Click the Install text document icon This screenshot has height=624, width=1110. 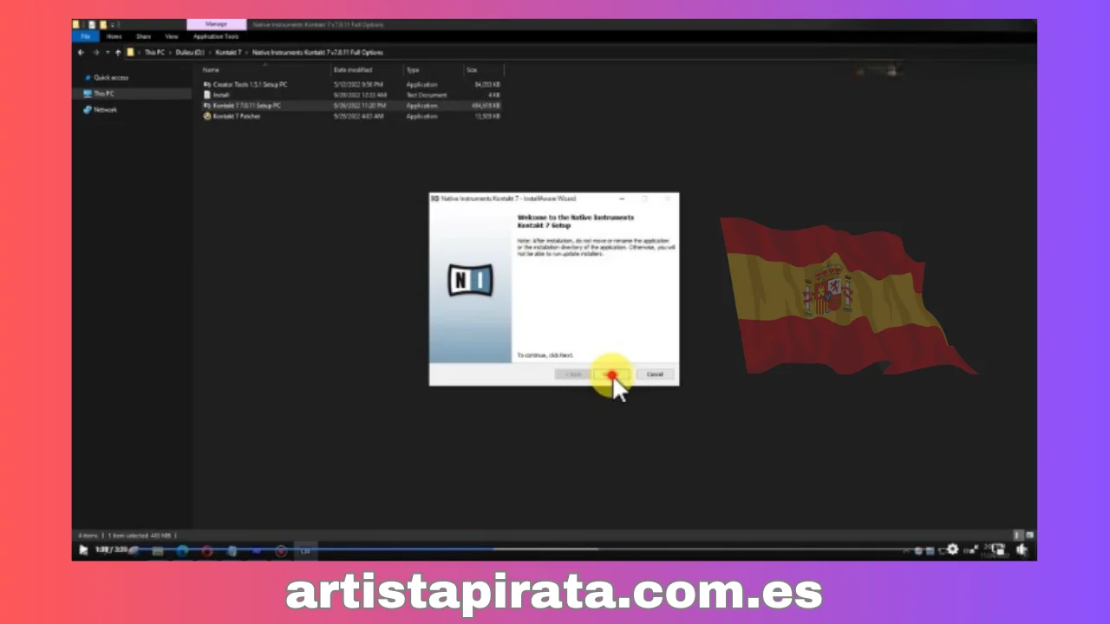207,94
